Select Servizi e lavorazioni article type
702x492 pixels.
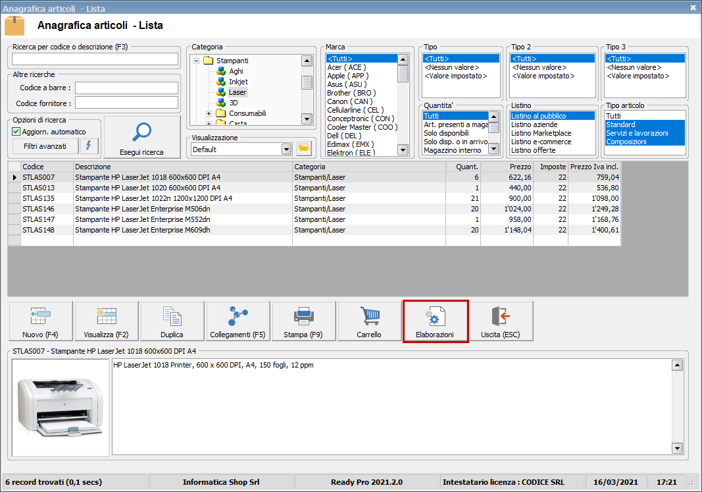(645, 133)
